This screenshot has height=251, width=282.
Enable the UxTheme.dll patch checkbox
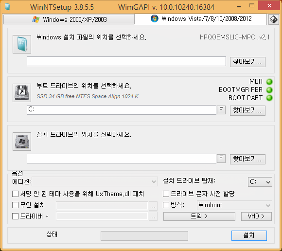pos(15,194)
